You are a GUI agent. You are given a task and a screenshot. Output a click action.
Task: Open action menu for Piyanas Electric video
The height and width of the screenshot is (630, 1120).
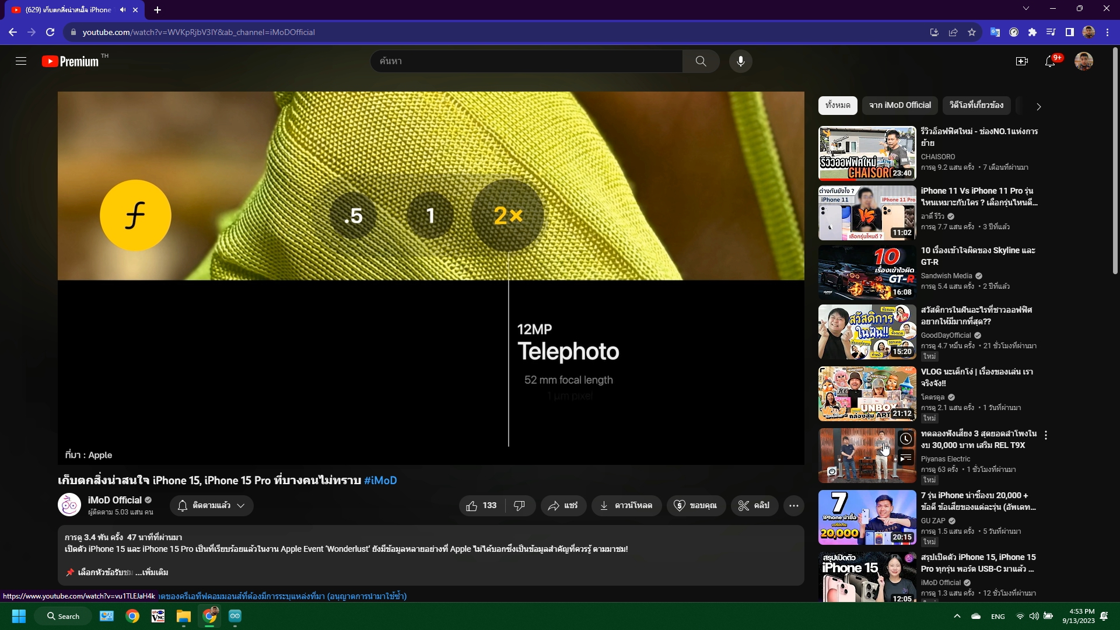point(1046,435)
